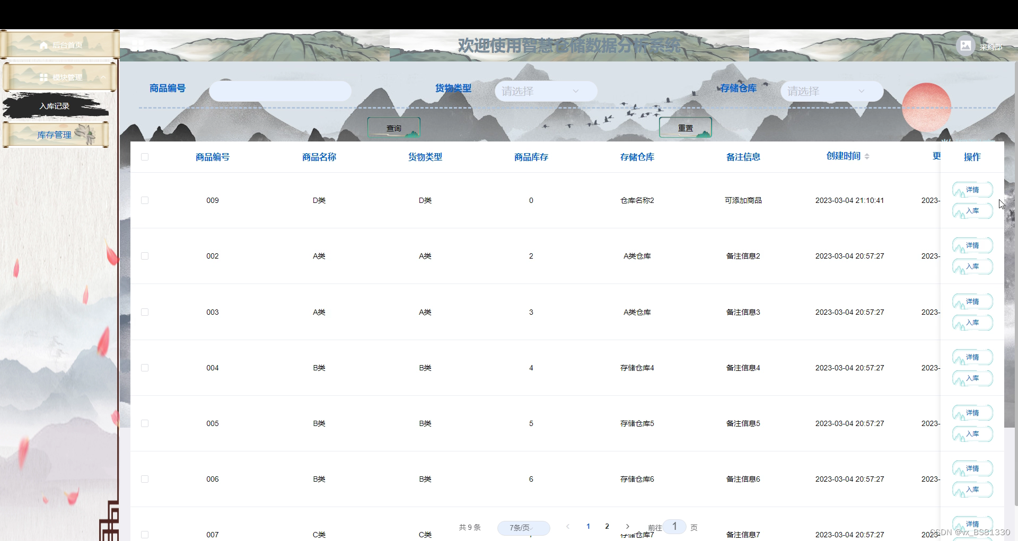The height and width of the screenshot is (541, 1018).
Task: Go to next page arrow
Action: (627, 527)
